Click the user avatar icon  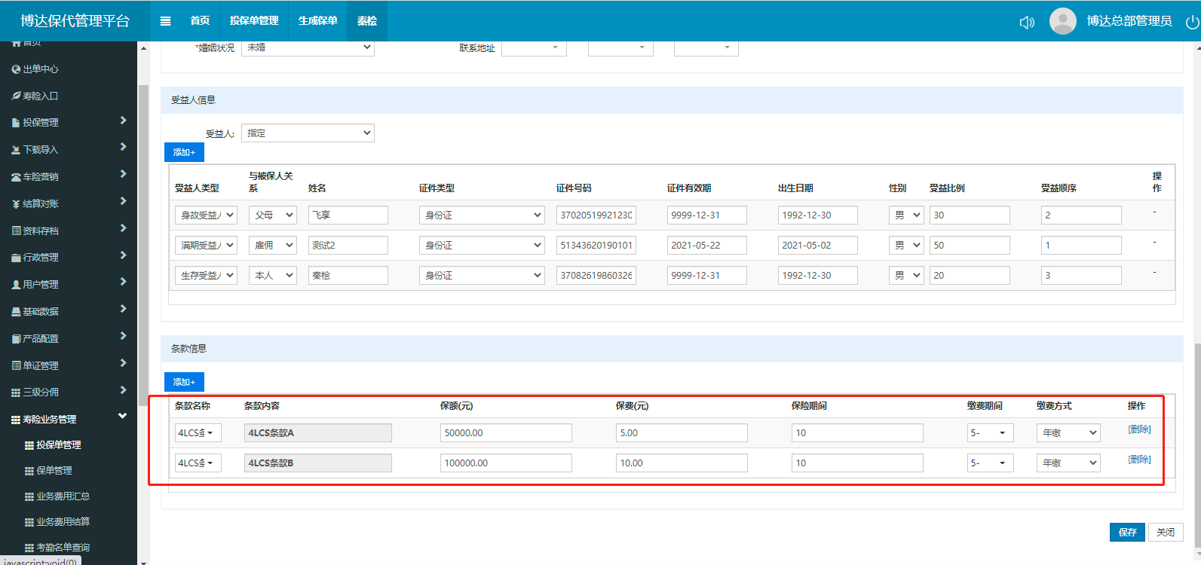pos(1062,21)
